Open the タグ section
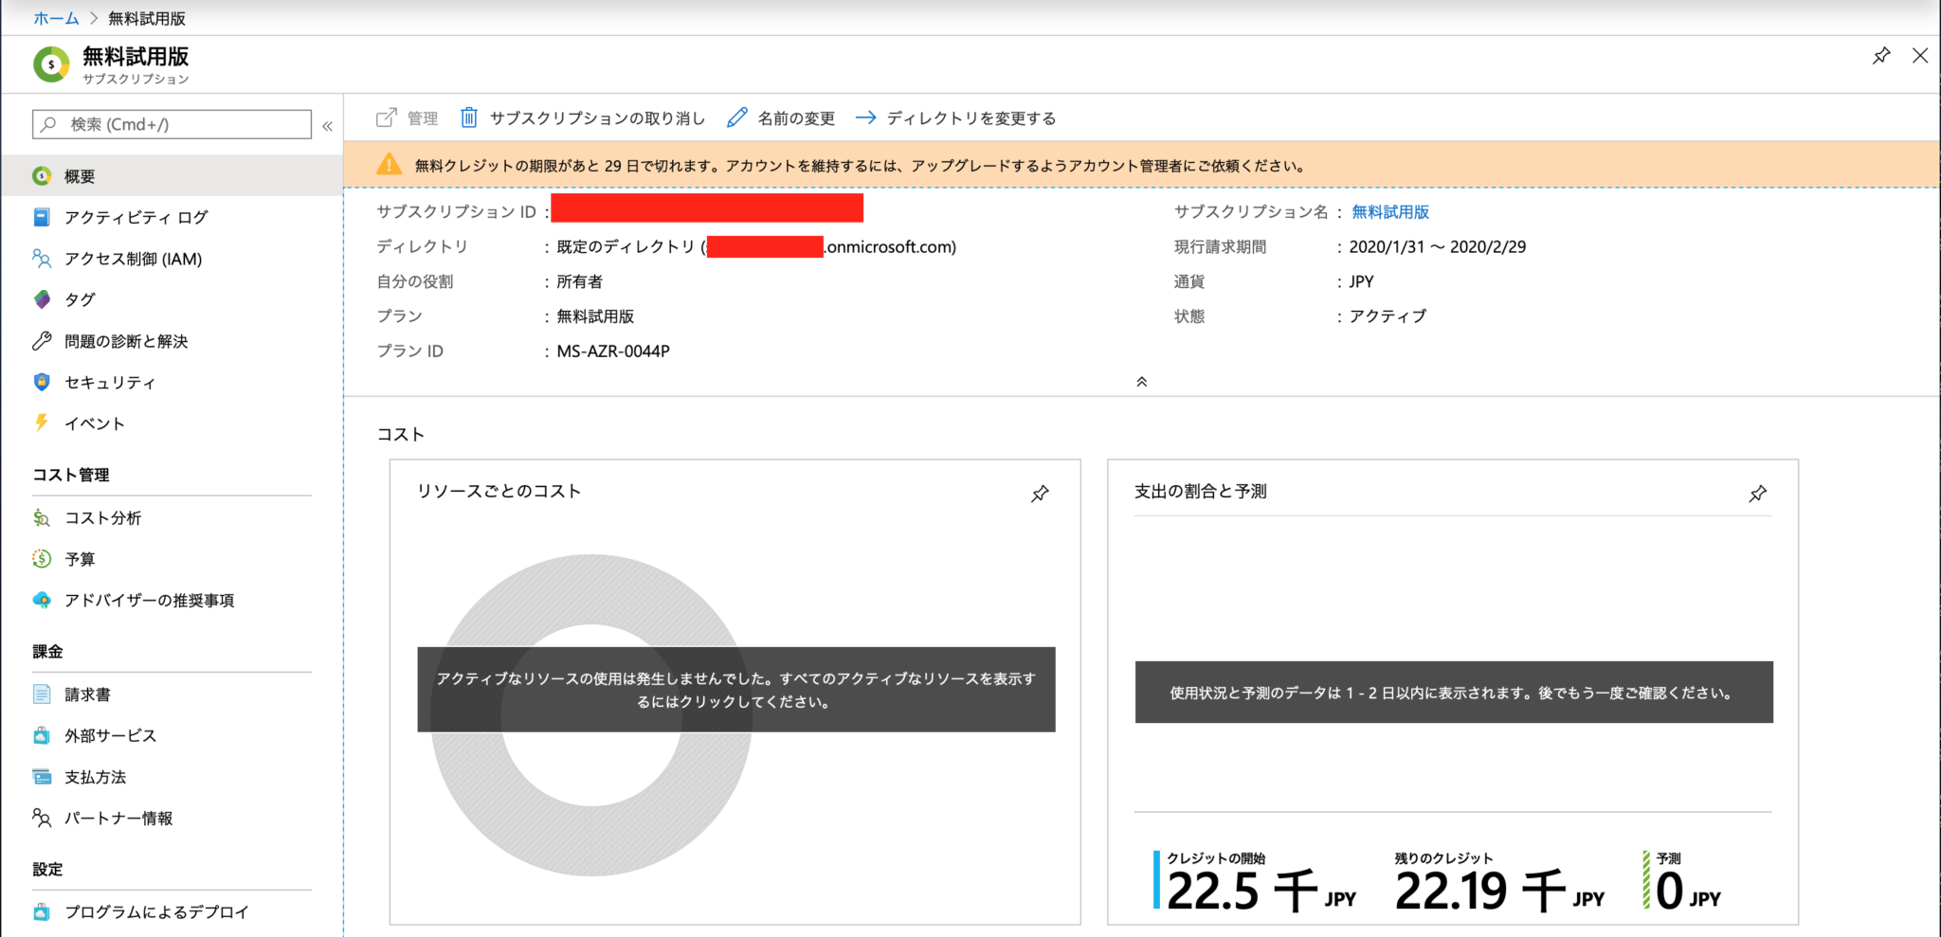 (x=81, y=299)
